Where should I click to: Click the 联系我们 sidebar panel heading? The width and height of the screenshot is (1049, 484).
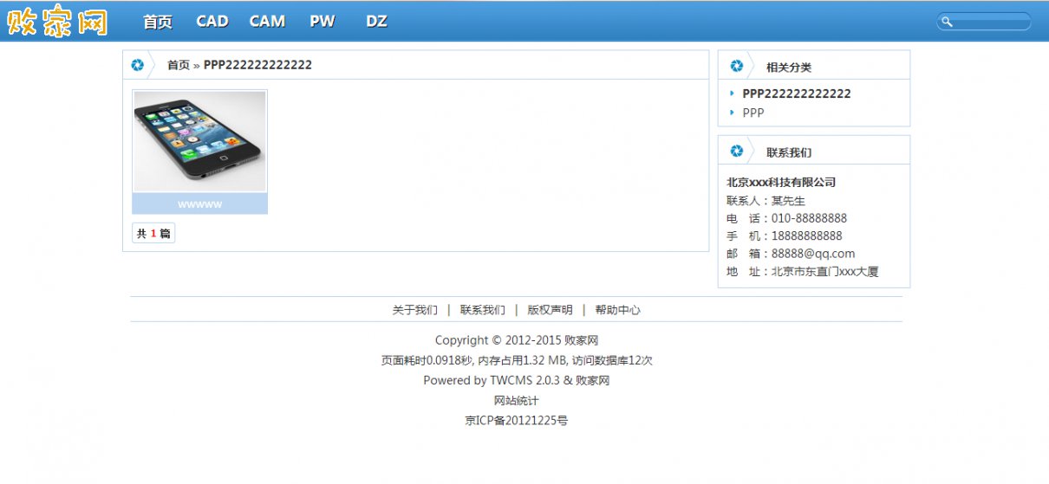pyautogui.click(x=789, y=152)
